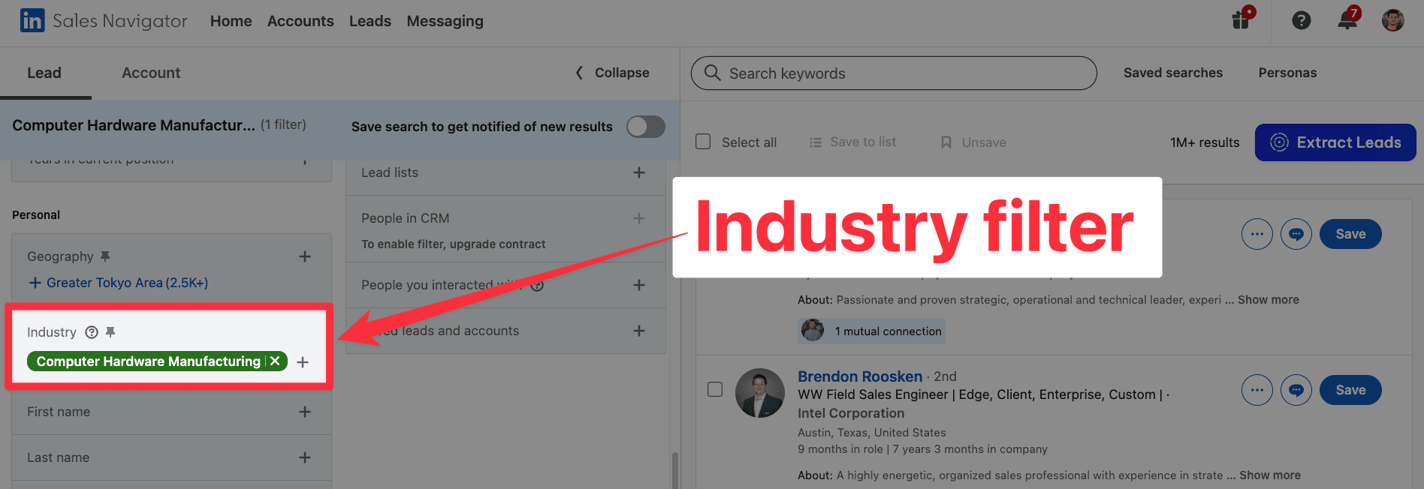Image resolution: width=1424 pixels, height=489 pixels.
Task: Open the gift referral icon
Action: pyautogui.click(x=1241, y=19)
